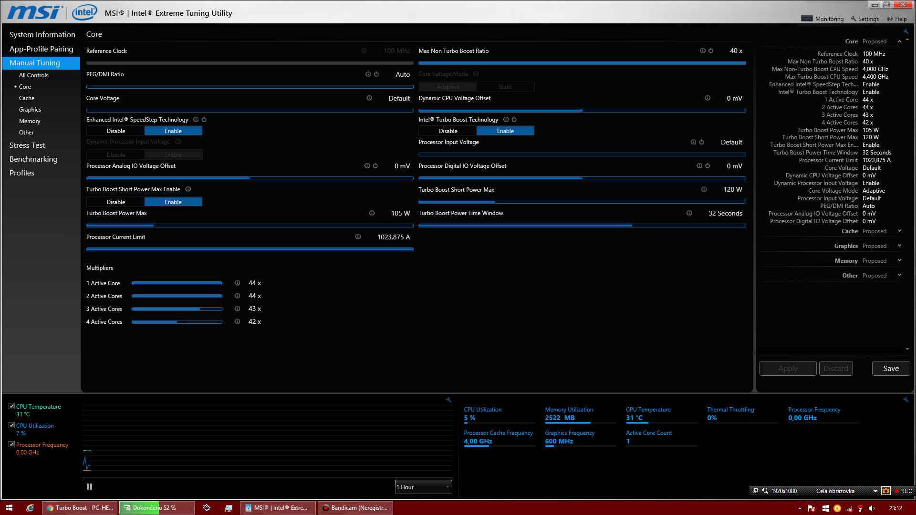This screenshot has width=916, height=515.
Task: Click reset icon beside Max Non Turbo Boost Ratio
Action: (711, 51)
